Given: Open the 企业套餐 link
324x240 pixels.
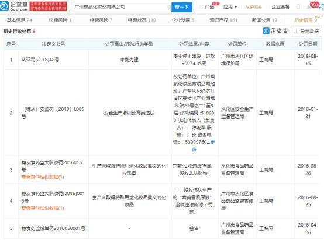Looking at the screenshot, I should [281, 7].
